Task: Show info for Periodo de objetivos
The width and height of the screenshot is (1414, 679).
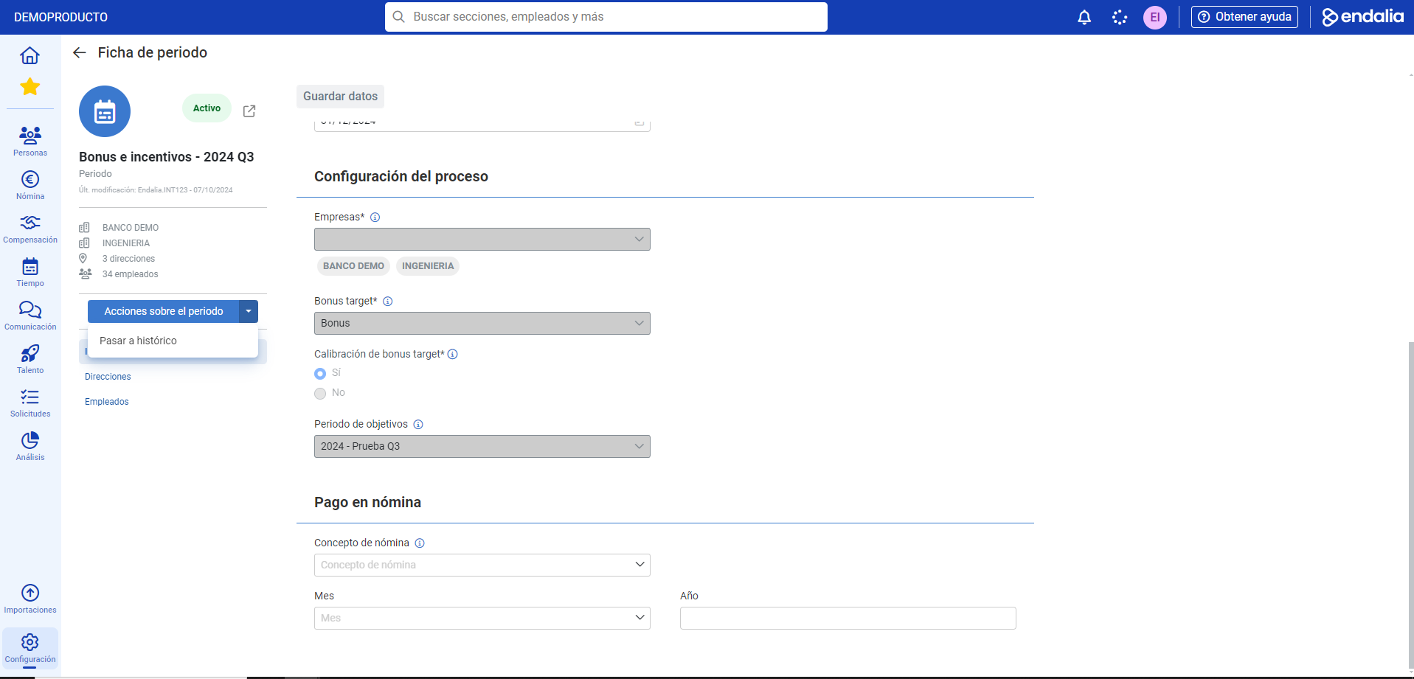Action: [418, 425]
